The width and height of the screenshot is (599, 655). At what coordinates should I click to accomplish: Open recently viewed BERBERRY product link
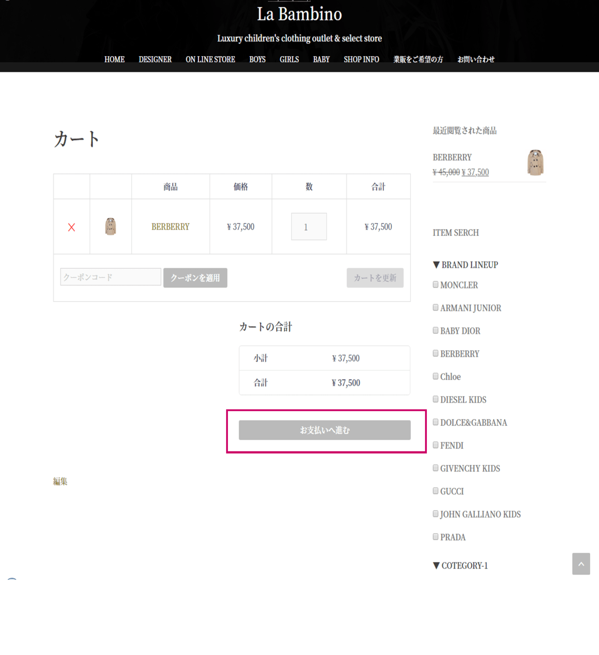point(452,157)
